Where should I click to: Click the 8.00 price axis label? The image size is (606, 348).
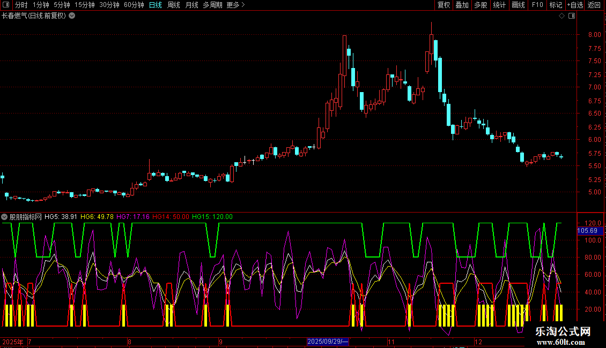coord(594,35)
